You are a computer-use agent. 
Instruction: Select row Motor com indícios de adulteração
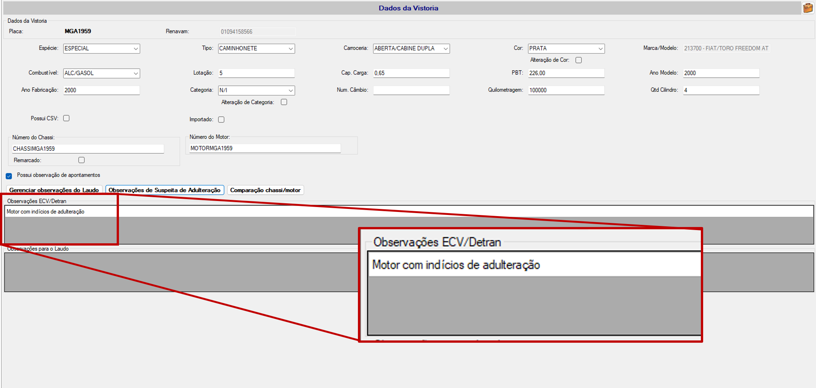tap(409, 212)
